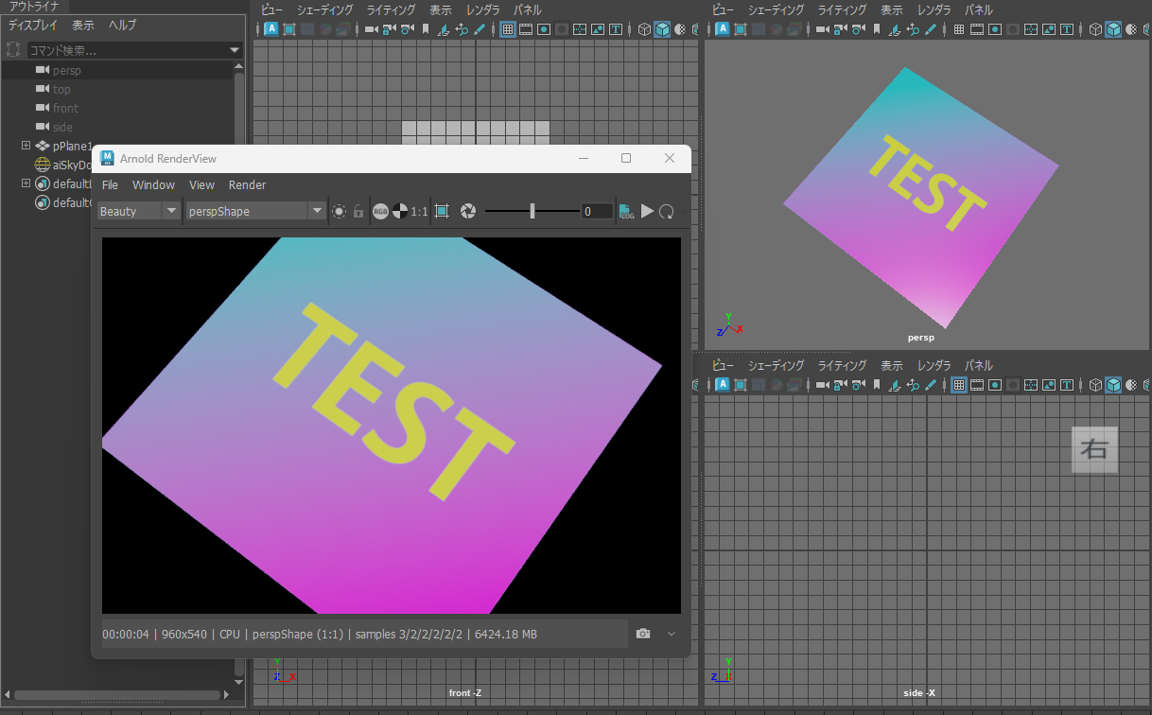Screen dimensions: 1152x715
Task: Select top camera in outliner
Action: pyautogui.click(x=61, y=89)
